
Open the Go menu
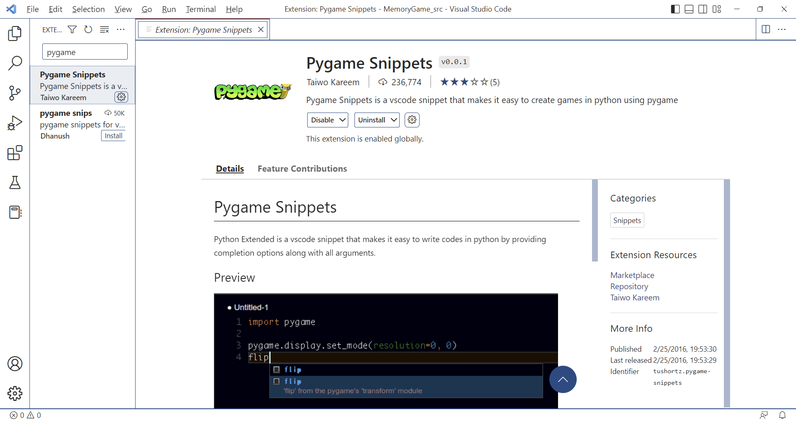pos(147,9)
